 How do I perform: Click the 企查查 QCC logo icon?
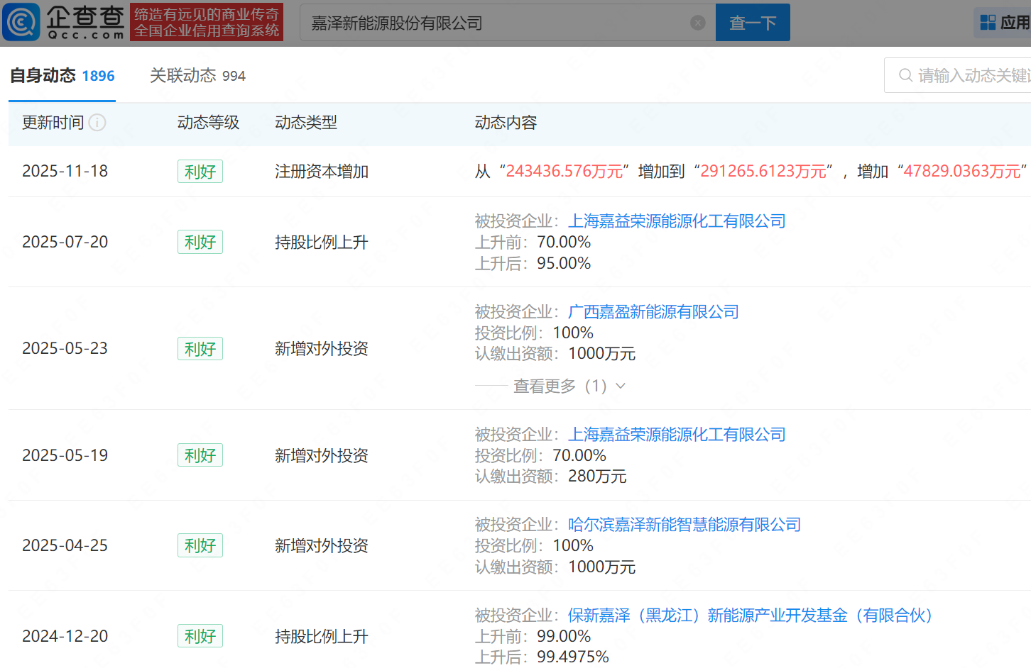pyautogui.click(x=21, y=22)
